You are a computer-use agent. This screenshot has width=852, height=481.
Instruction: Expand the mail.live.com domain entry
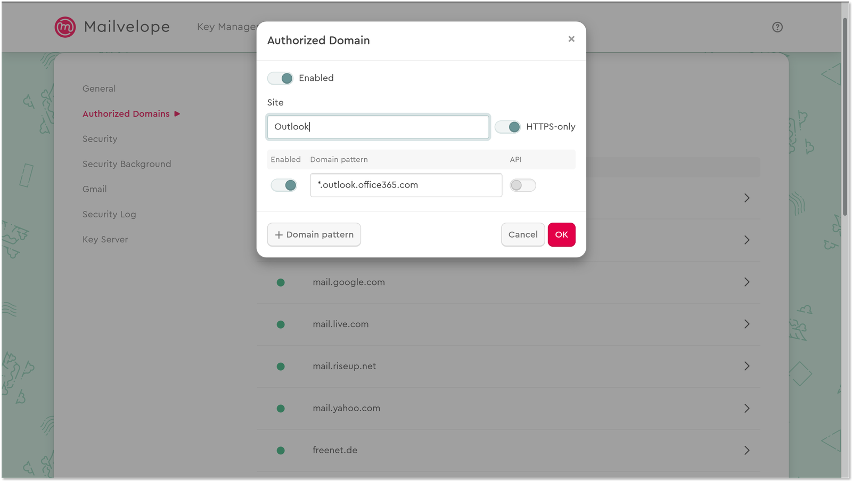(747, 324)
